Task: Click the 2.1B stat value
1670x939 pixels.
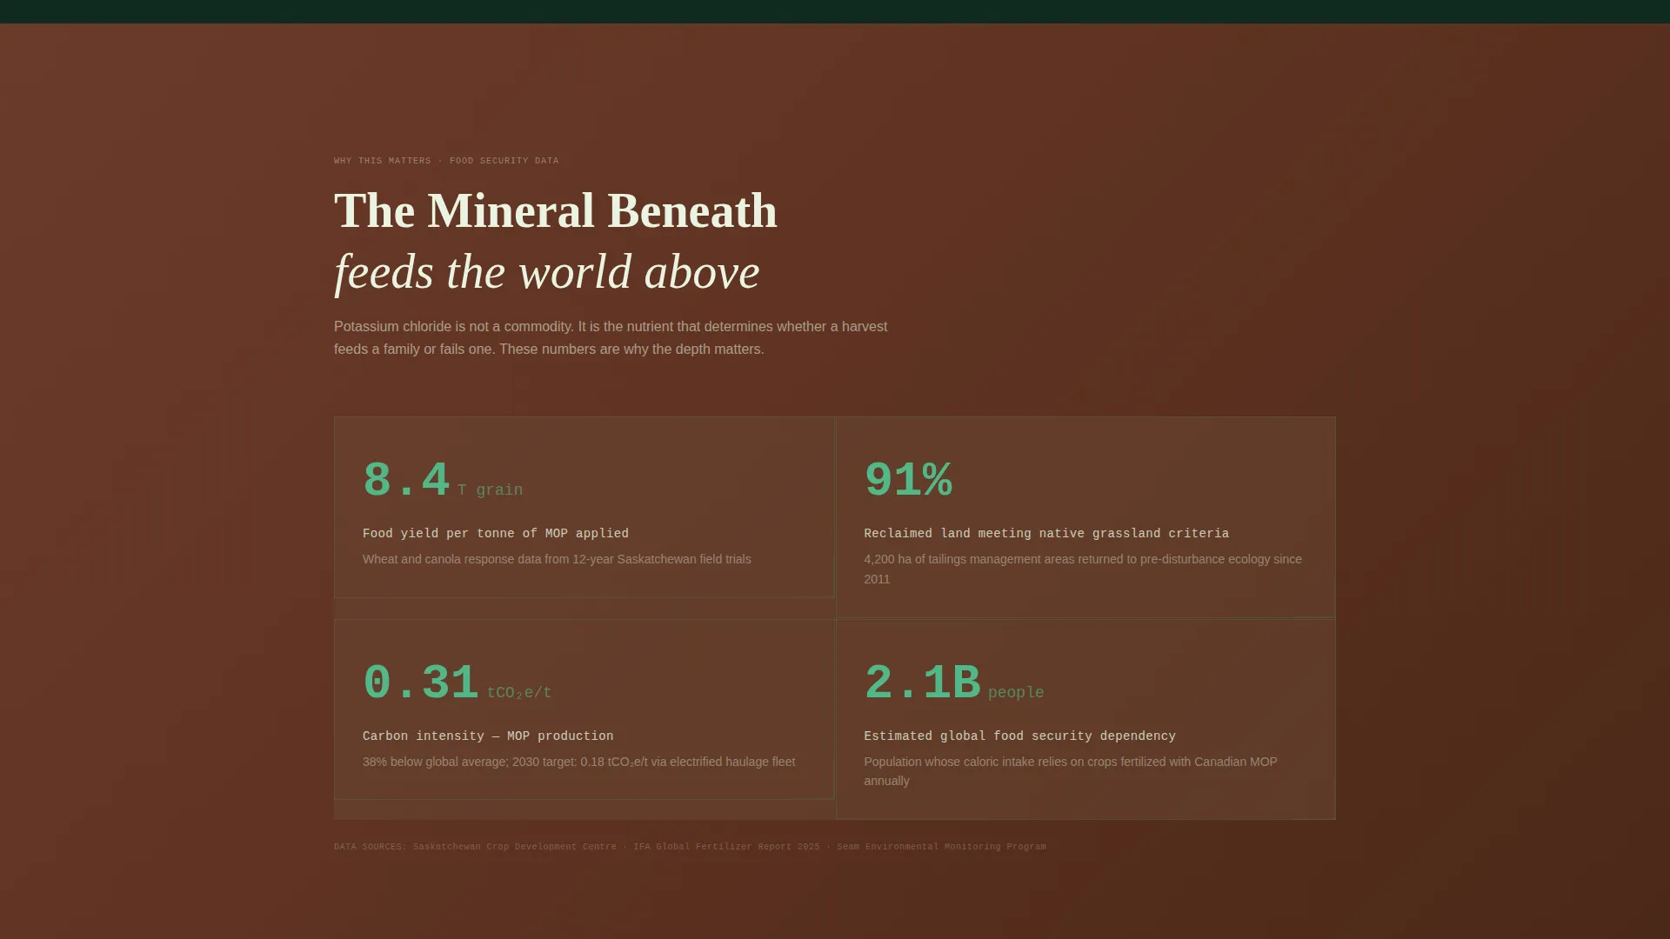Action: pos(922,683)
